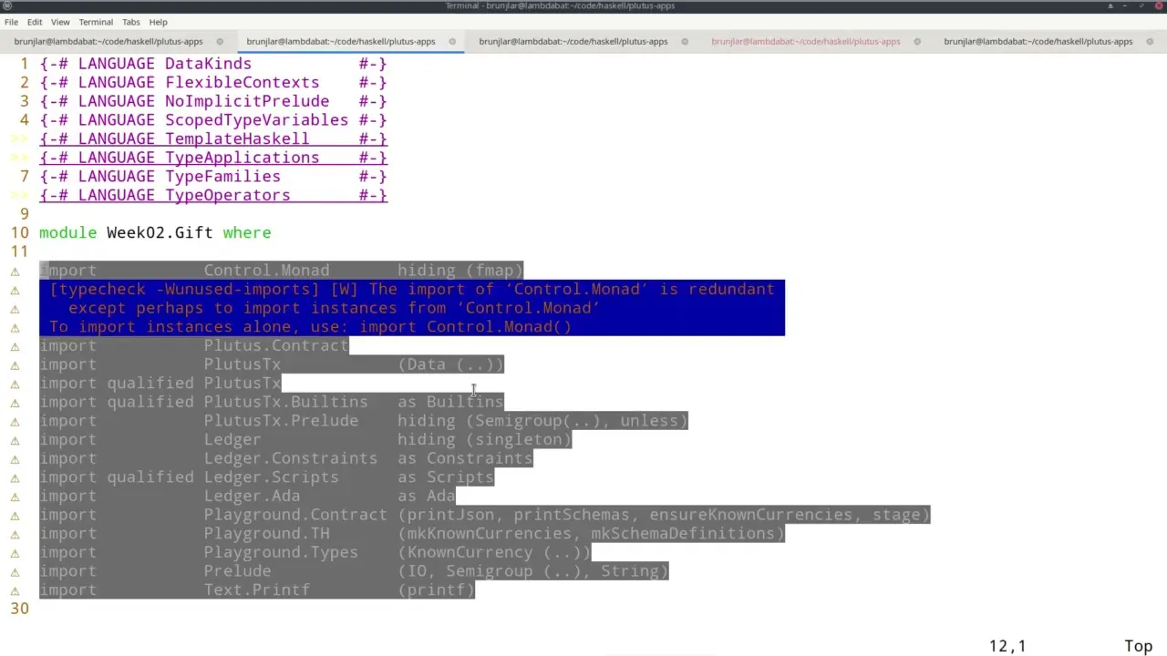
Task: Select the change marker beside the TemplateHaskell pragma
Action: (18, 138)
